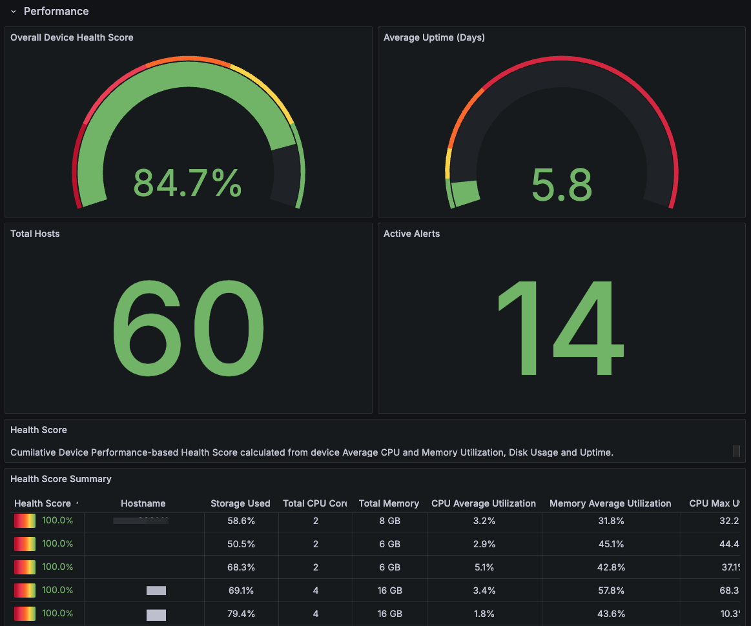The height and width of the screenshot is (626, 751).
Task: Click scrollbar in Health Score description panel
Action: (x=736, y=451)
